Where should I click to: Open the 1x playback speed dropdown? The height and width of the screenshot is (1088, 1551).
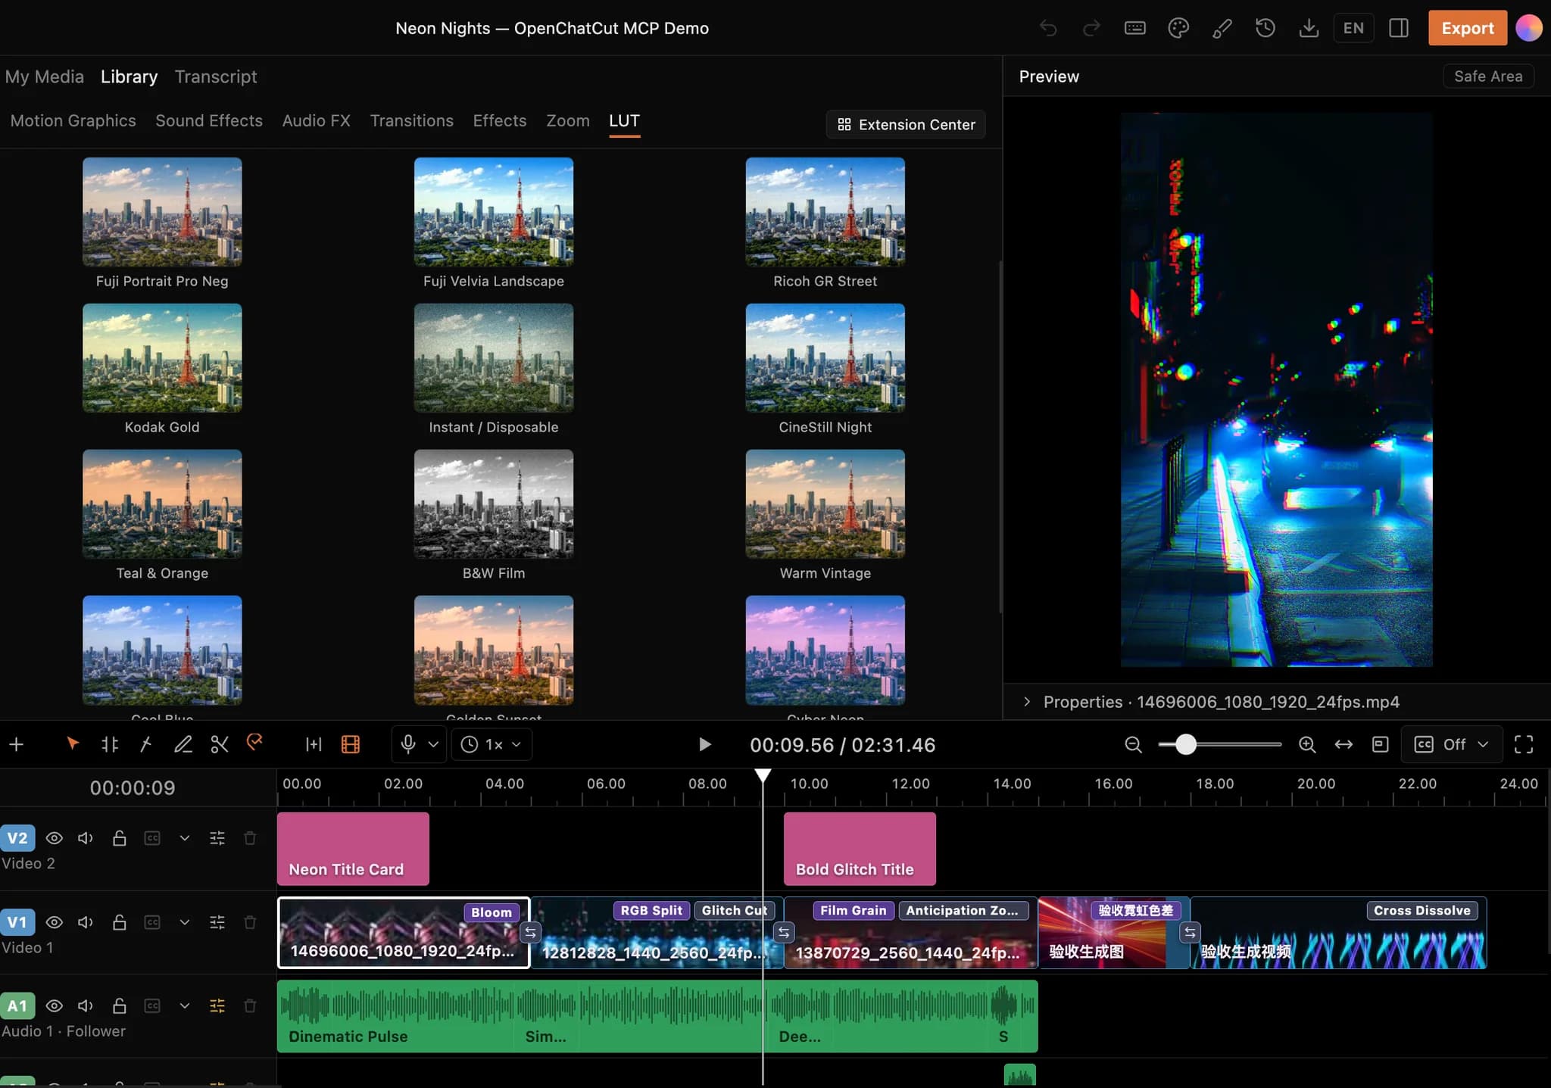(492, 744)
